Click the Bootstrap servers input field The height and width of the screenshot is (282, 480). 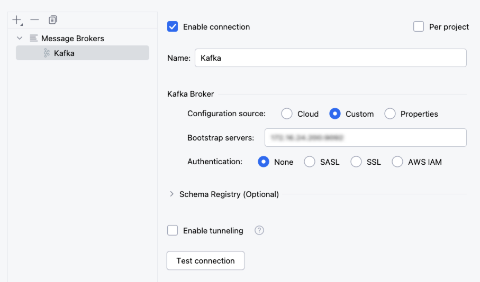pyautogui.click(x=365, y=138)
